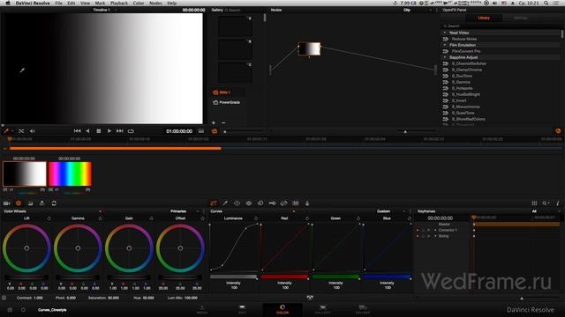Click the Red intensity slider bar

[284, 276]
